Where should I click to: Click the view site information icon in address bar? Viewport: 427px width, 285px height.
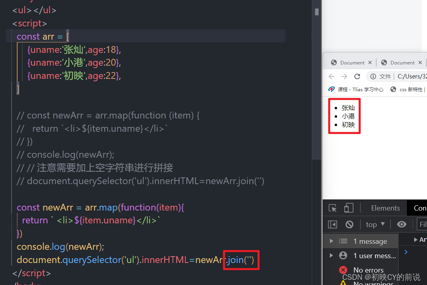pos(374,76)
